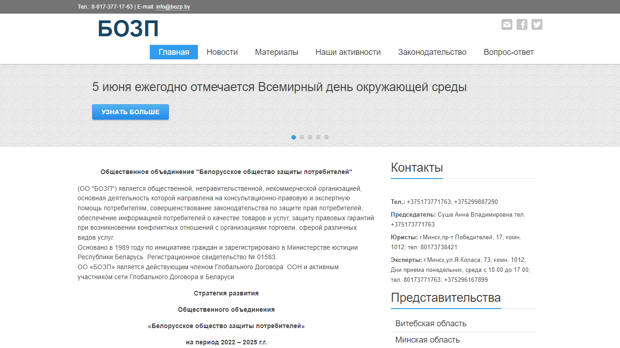Click the Представительства section heading
This screenshot has width=620, height=348.
click(x=446, y=298)
